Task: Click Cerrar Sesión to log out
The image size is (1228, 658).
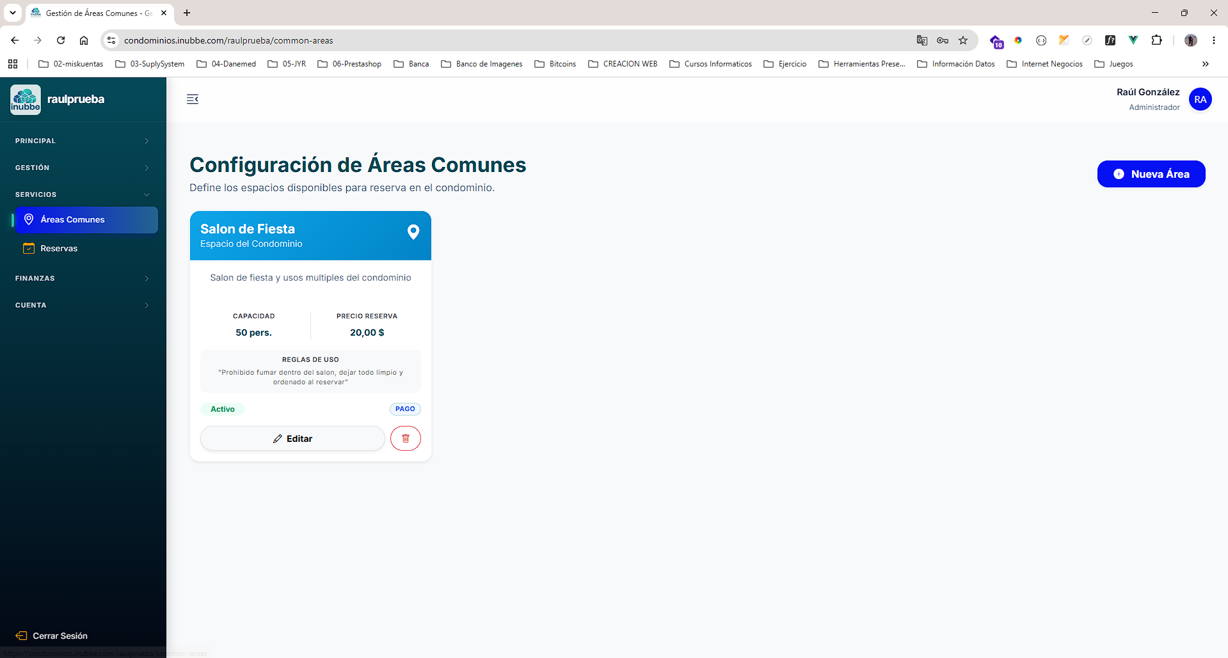Action: [x=52, y=636]
